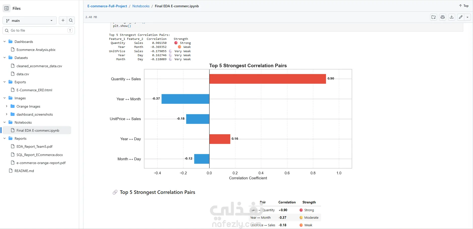Viewport: 473px width, 229px height.
Task: Open SQL_Report_ECommerce.docx file
Action: pos(40,155)
